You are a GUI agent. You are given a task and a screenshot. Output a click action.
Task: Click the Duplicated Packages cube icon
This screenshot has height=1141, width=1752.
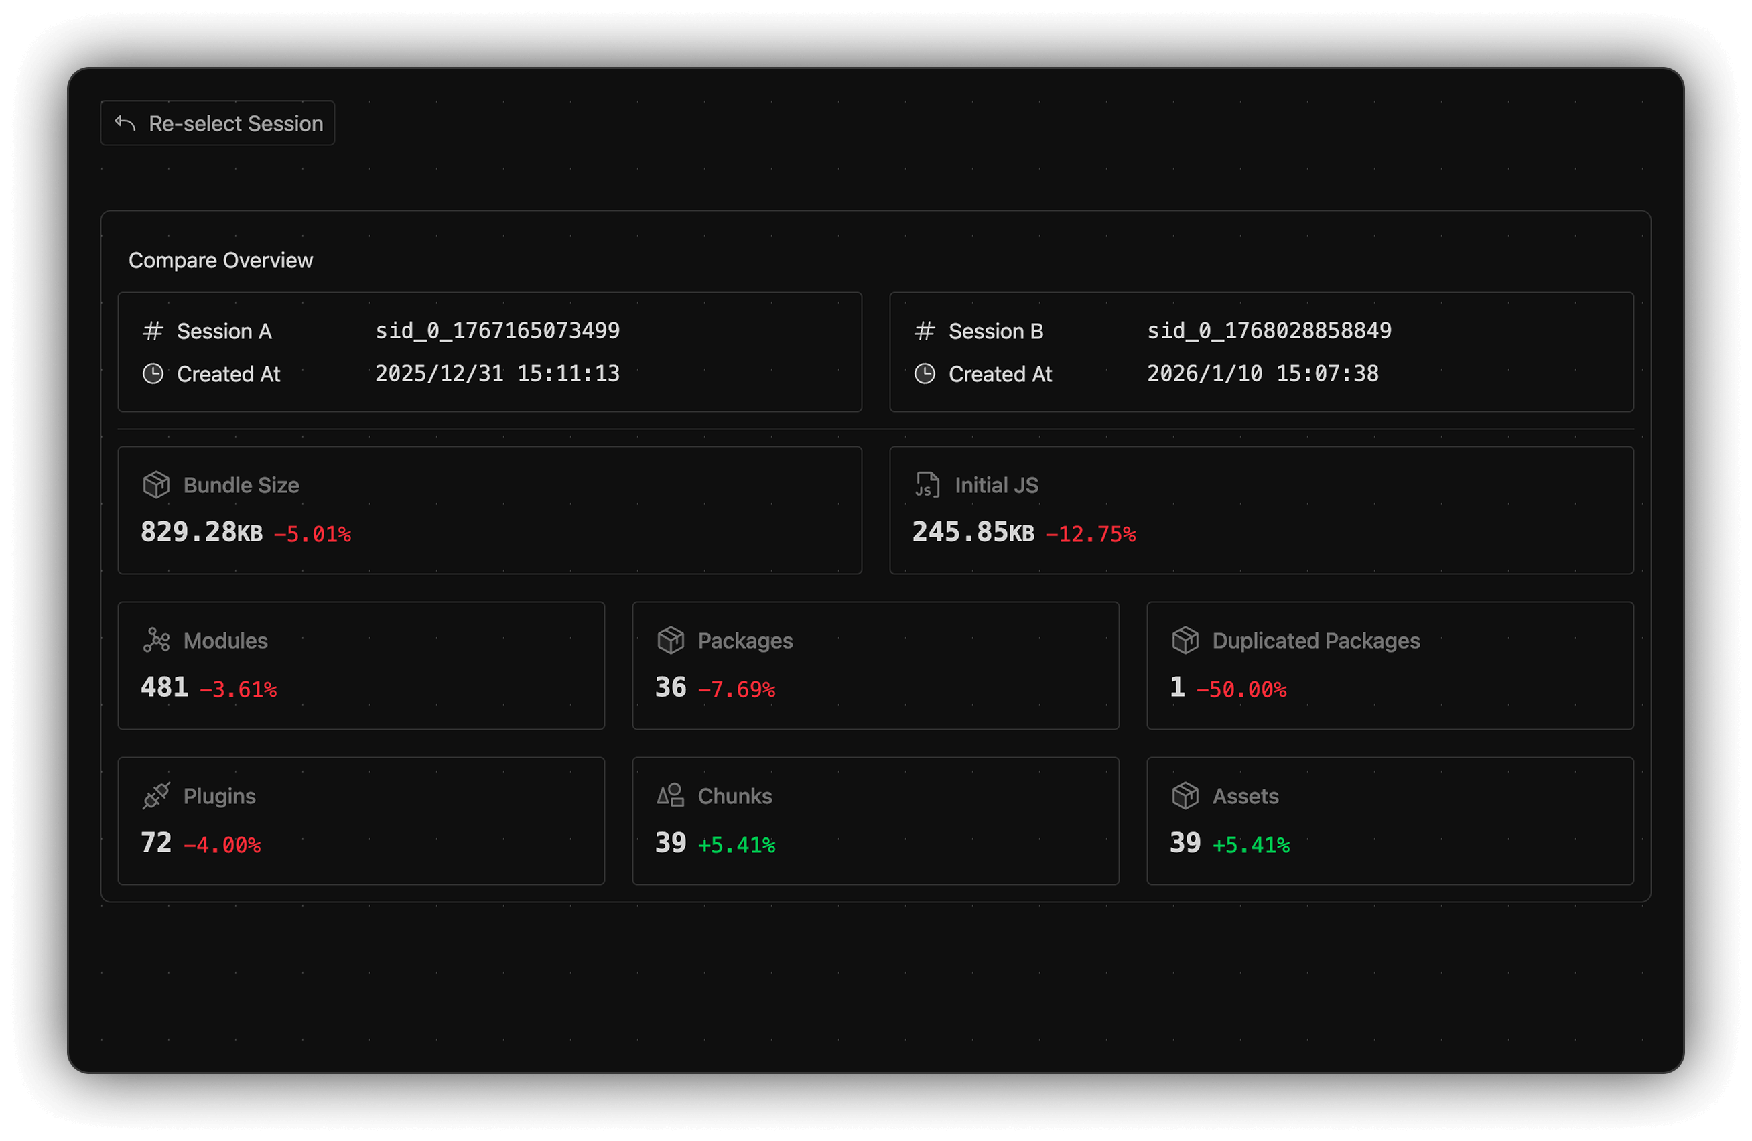1185,641
